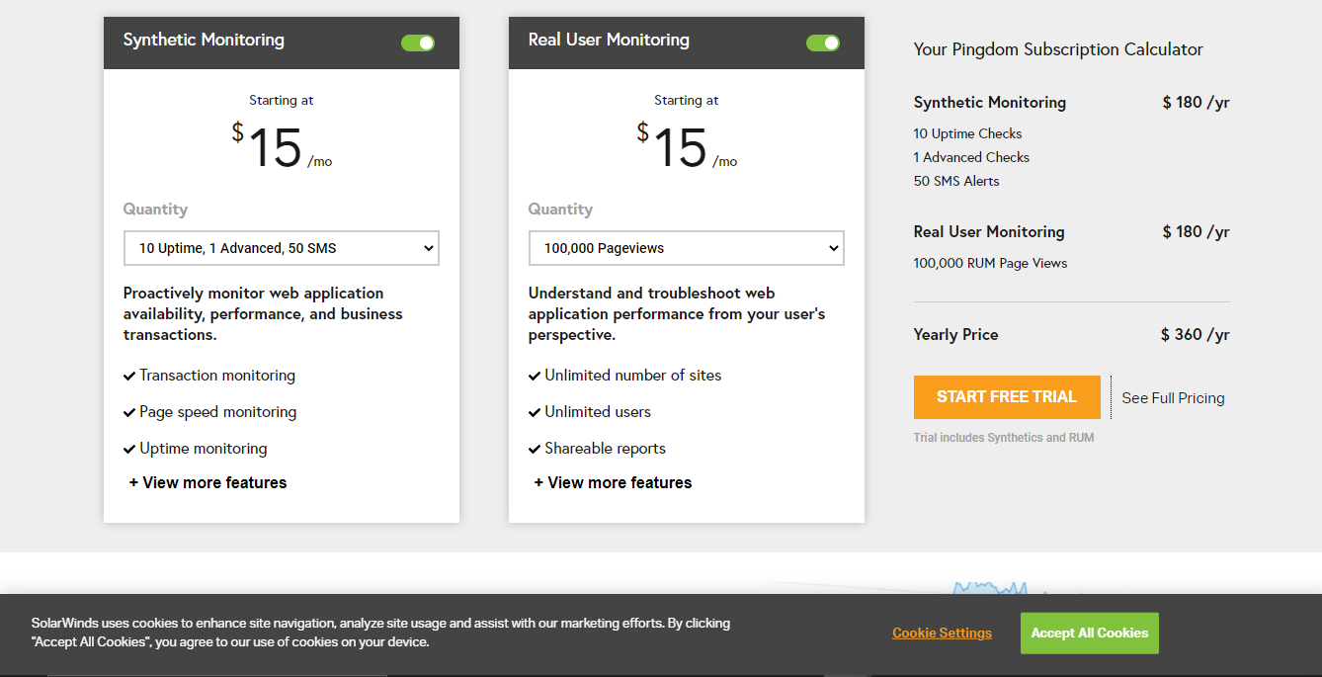Expand View more features under Synthetic Monitoring
1322x677 pixels.
pyautogui.click(x=207, y=482)
